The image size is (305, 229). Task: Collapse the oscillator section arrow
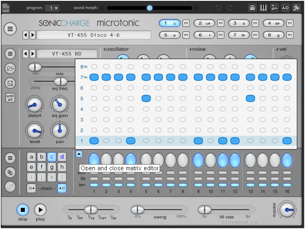click(105, 49)
